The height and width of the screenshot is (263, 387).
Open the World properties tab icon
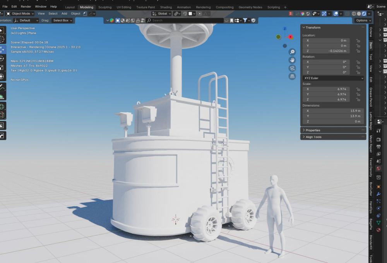378,169
